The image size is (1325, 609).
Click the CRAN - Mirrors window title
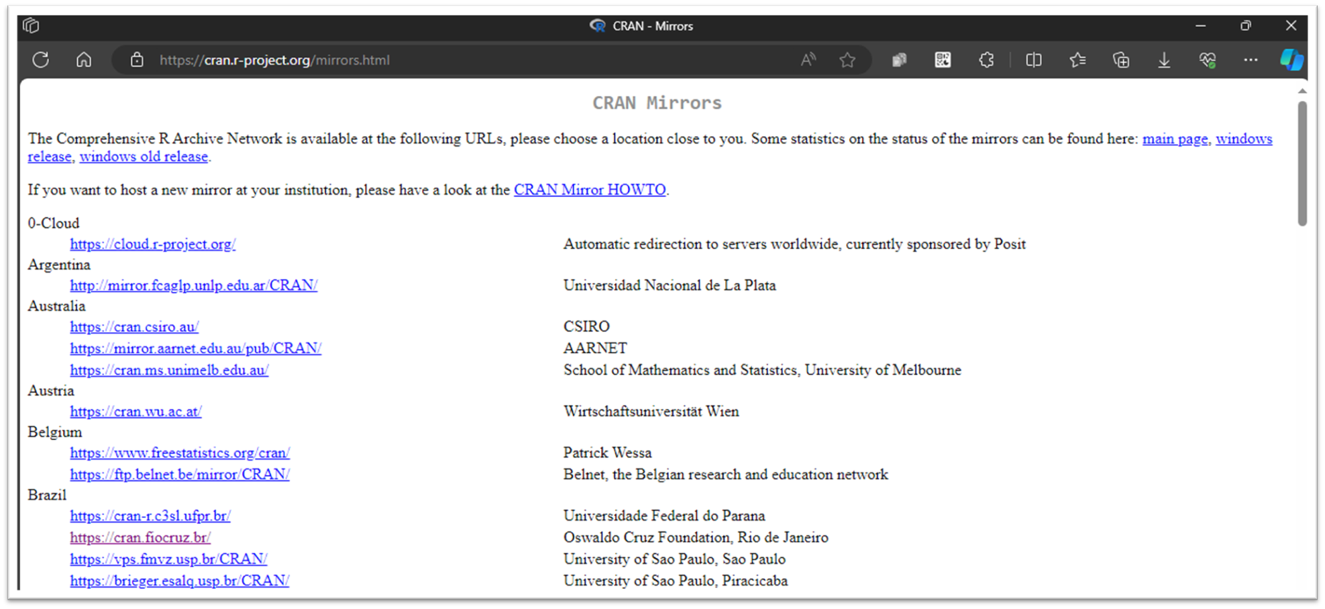(x=653, y=26)
